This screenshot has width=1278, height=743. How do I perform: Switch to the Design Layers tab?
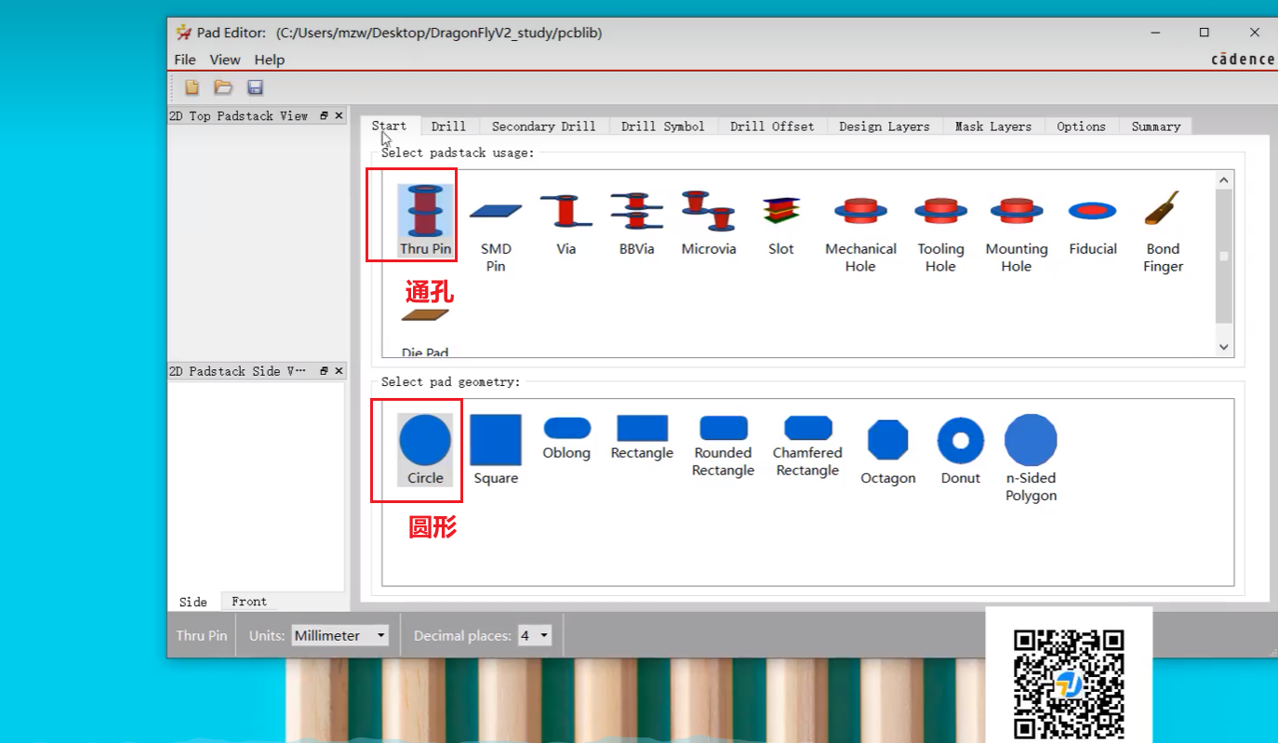[885, 126]
